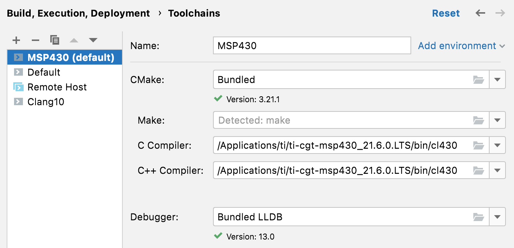514x248 pixels.
Task: Browse for a CMake executable with the folder icon
Action: [479, 79]
